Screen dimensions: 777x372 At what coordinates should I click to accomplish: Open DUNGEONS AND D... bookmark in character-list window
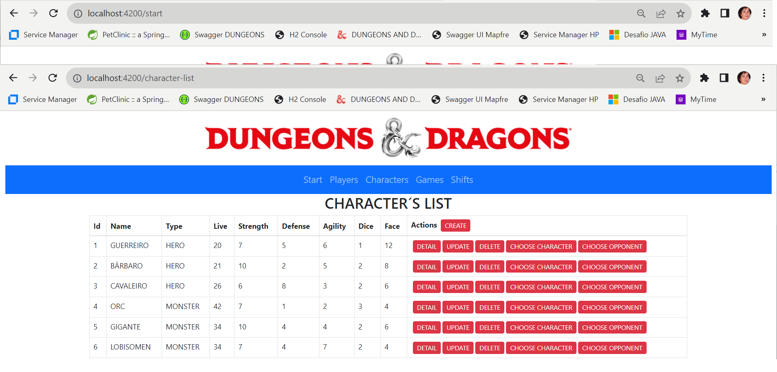coord(378,99)
